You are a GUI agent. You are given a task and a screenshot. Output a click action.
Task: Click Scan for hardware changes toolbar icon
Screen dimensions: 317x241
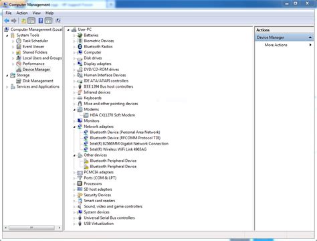pos(58,21)
